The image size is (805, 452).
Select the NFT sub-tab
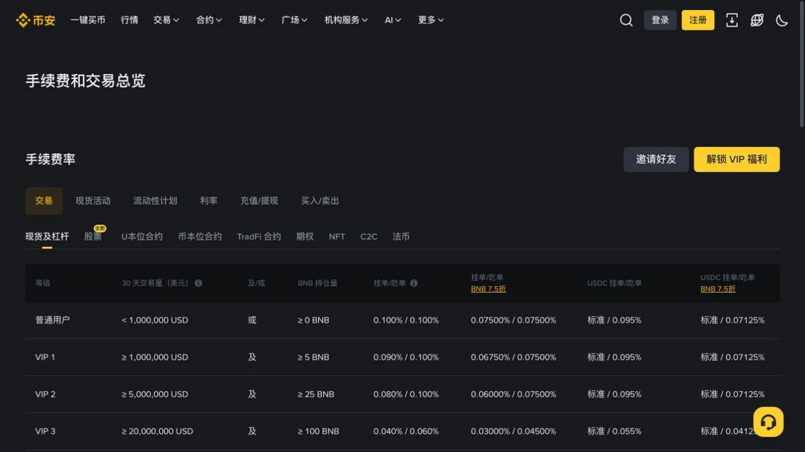[x=337, y=236]
